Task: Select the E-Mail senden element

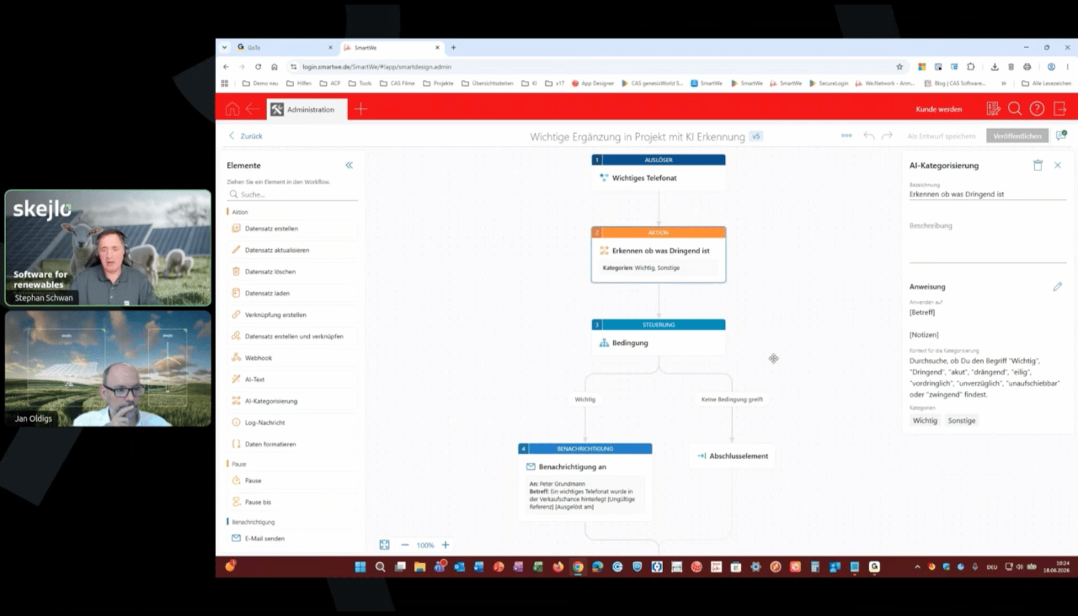Action: pyautogui.click(x=293, y=539)
